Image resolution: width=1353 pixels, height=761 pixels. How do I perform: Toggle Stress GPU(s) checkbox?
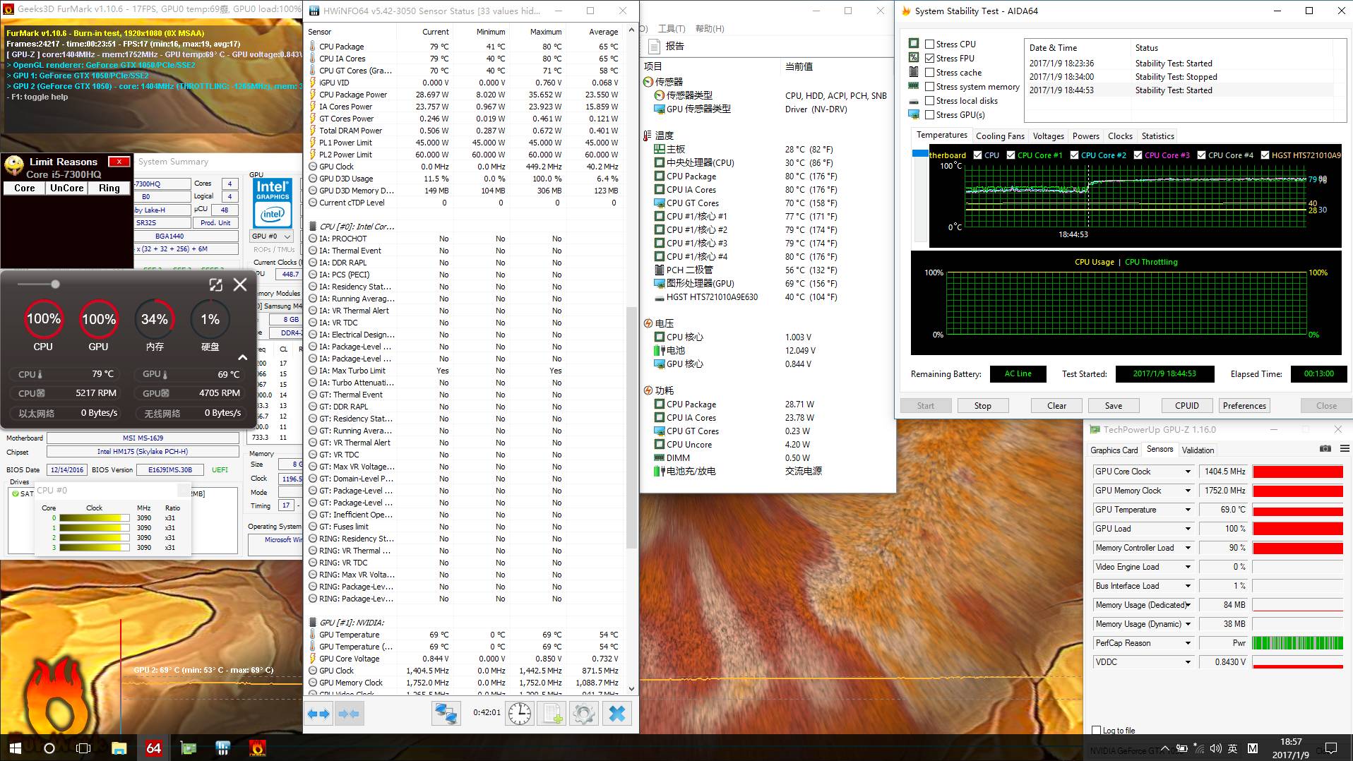pos(929,115)
